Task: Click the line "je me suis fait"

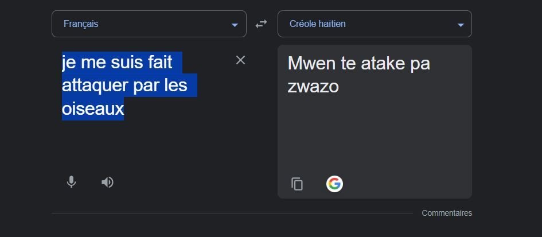Action: [117, 63]
